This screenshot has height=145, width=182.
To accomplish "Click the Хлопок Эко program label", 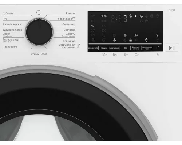I will tap(66, 19).
